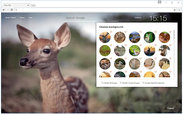Choose the blurry grey meadow fawn background
Screen dimensions: 183x114
click(x=120, y=51)
